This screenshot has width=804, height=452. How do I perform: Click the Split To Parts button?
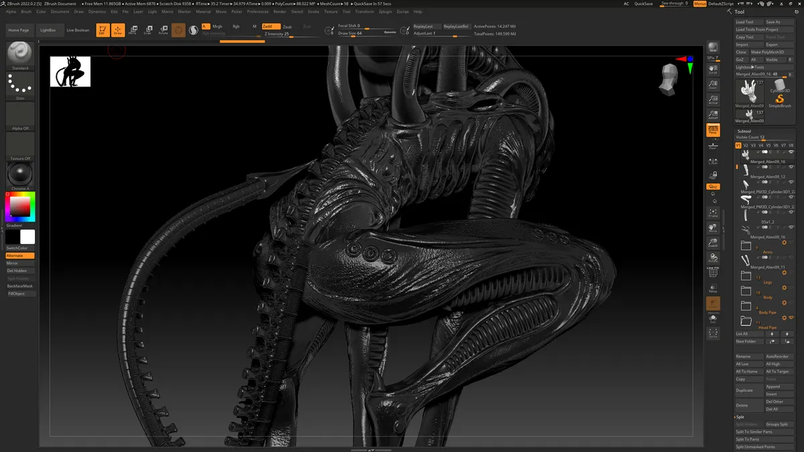pos(764,439)
